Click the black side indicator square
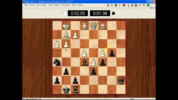The image size is (178, 100). click(x=113, y=13)
